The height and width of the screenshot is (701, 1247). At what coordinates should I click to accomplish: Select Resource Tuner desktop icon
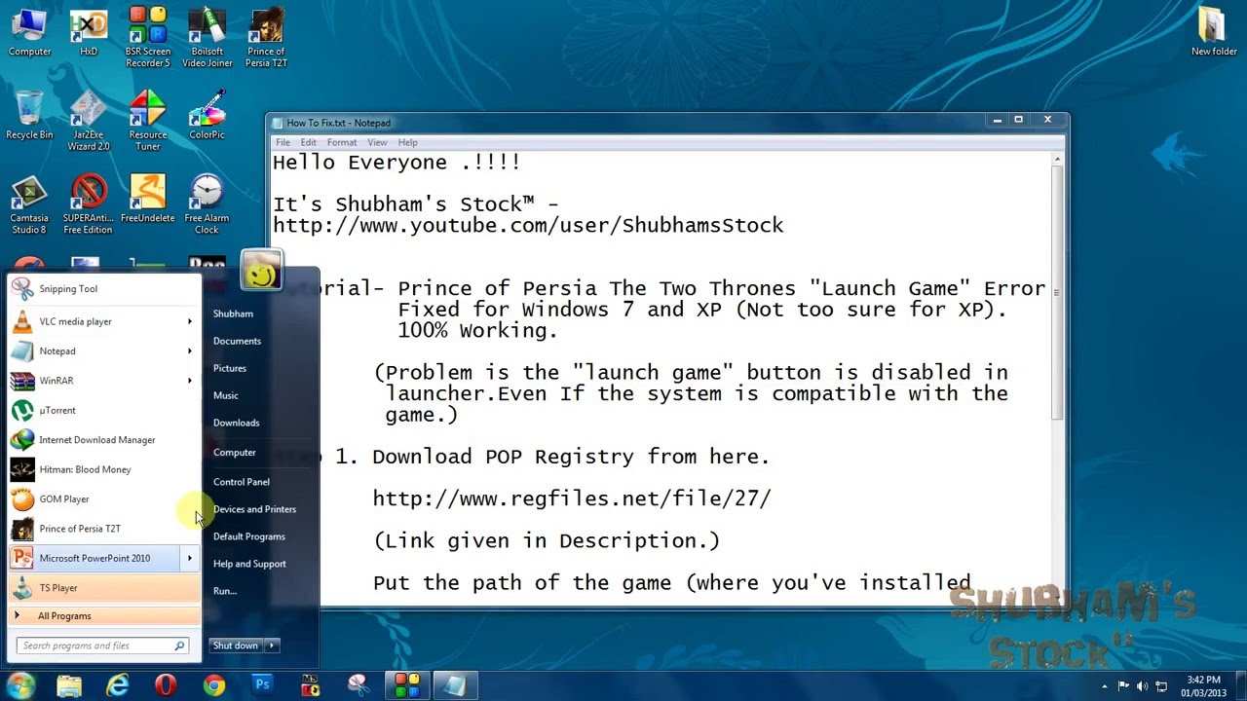tap(148, 121)
